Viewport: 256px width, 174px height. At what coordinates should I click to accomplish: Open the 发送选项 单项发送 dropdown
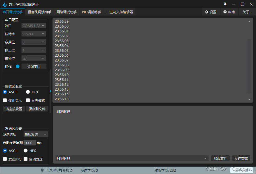pos(36,134)
